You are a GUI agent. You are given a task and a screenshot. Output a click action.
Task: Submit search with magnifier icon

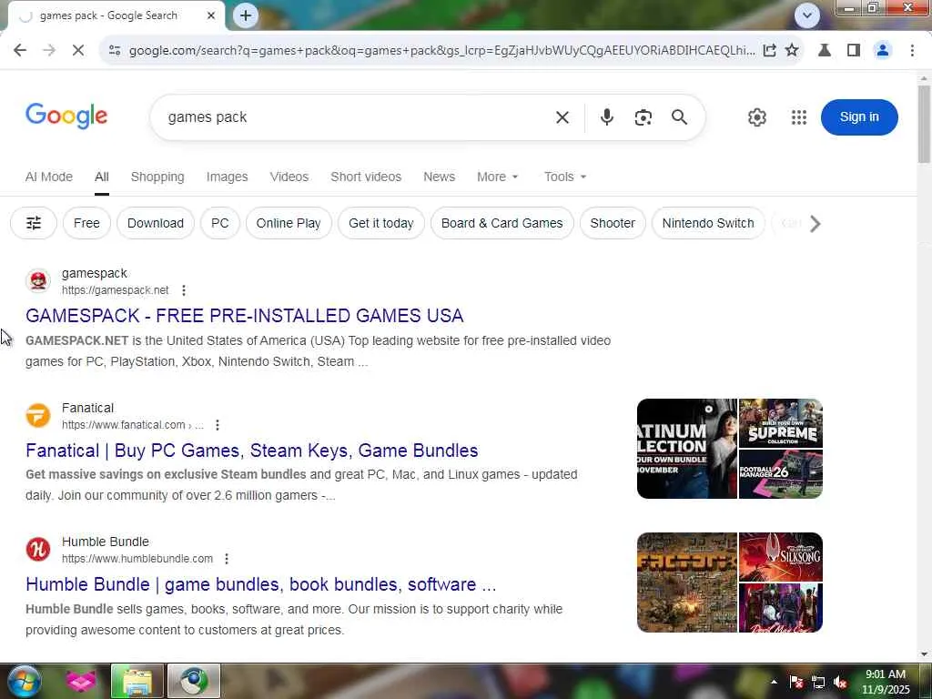click(679, 117)
